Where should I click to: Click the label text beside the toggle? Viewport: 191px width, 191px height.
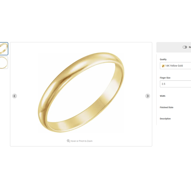coord(190,47)
